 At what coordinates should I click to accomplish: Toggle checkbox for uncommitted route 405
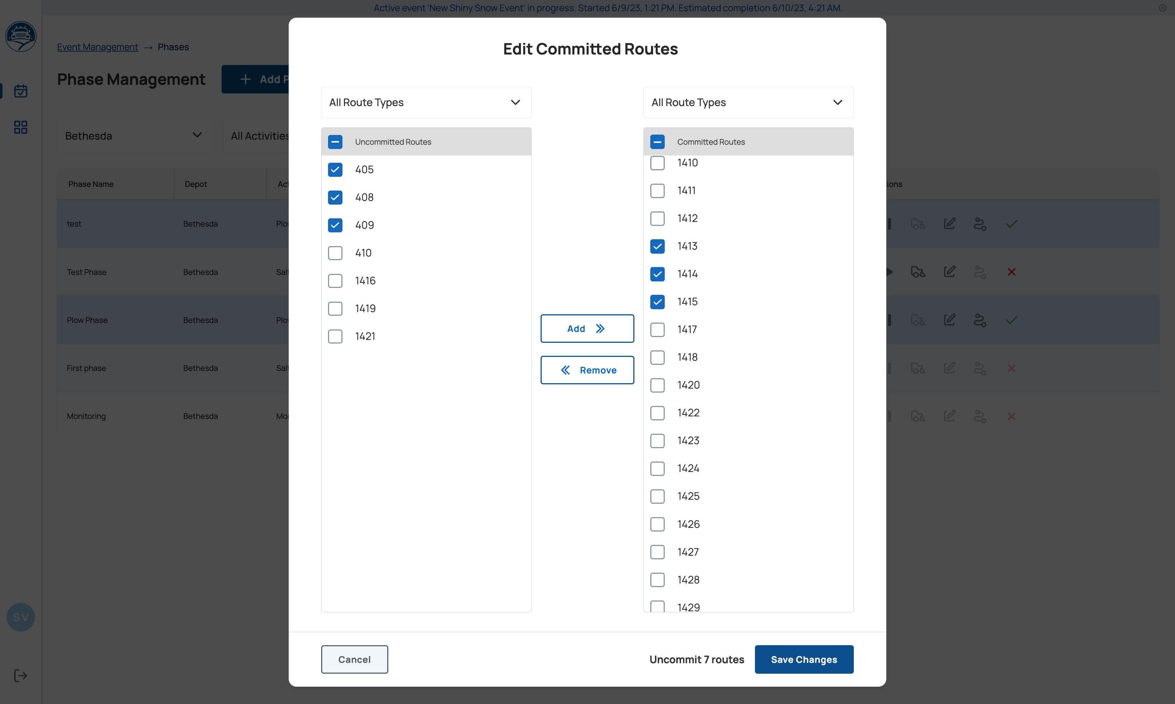pos(335,169)
